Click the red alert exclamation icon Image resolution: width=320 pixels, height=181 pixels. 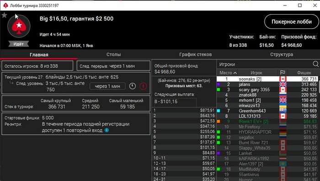click(143, 86)
